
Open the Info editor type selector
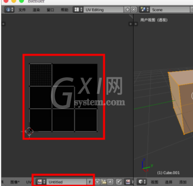coord(9,9)
